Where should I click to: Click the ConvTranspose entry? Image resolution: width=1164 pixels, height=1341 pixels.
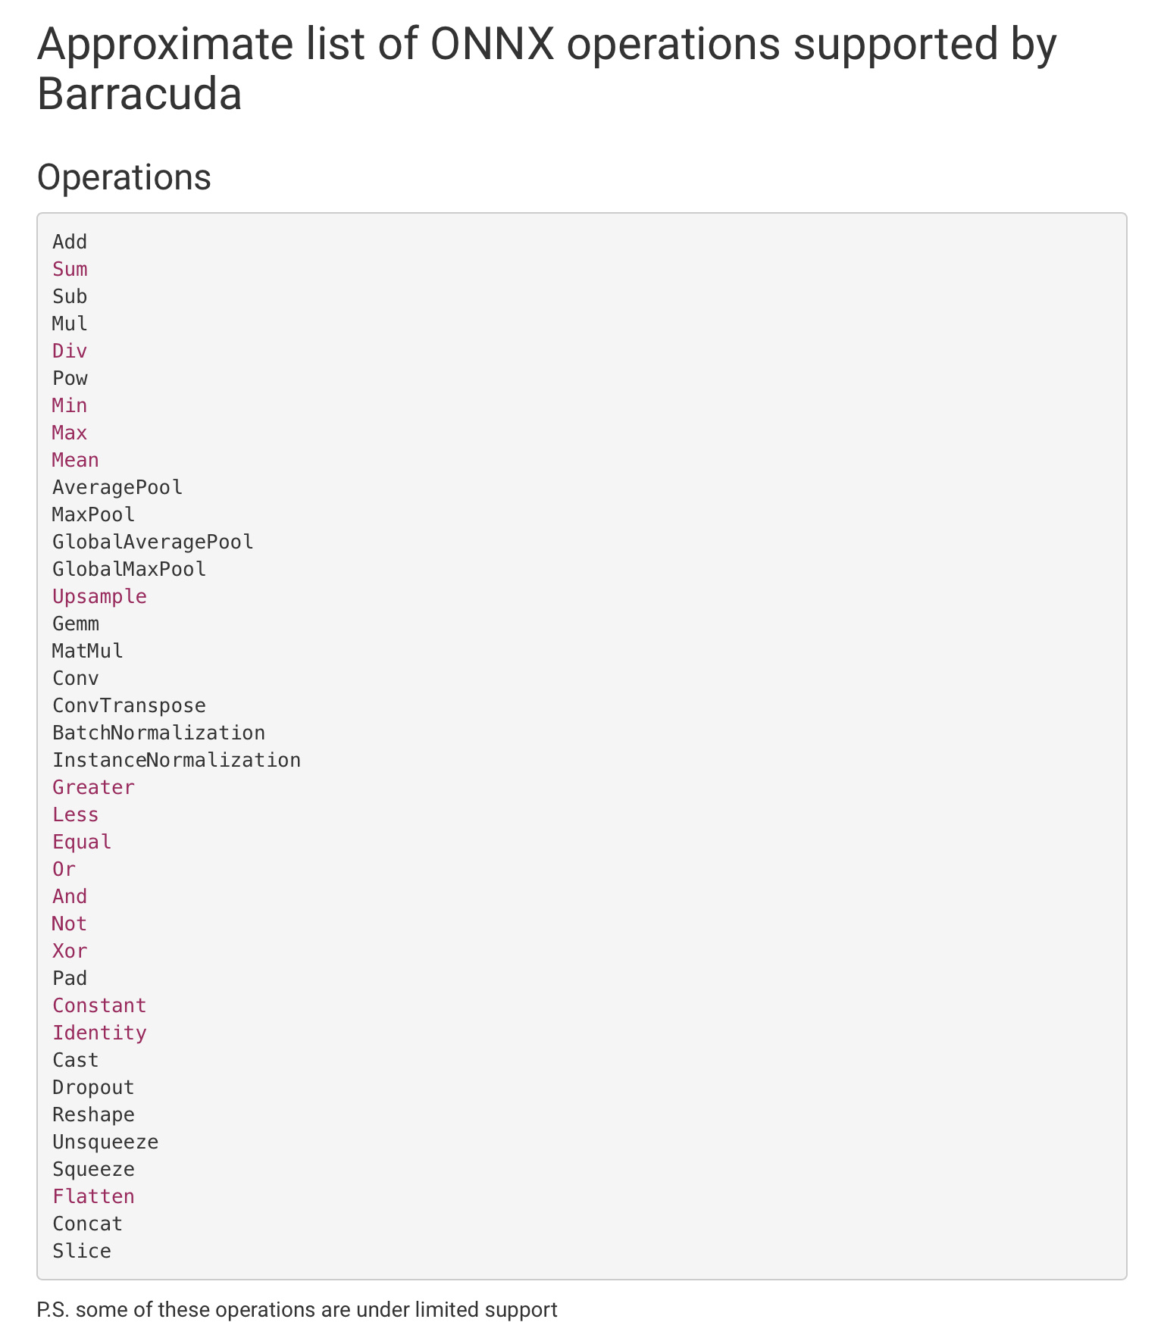129,705
